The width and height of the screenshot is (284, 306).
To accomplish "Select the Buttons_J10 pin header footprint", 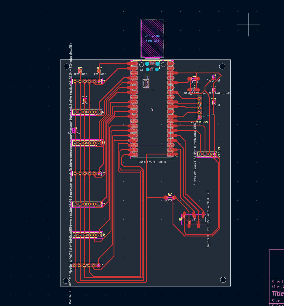I will click(x=200, y=108).
